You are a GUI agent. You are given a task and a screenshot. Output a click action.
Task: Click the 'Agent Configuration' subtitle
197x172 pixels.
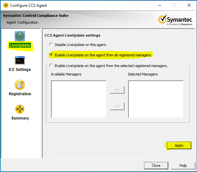[22, 22]
